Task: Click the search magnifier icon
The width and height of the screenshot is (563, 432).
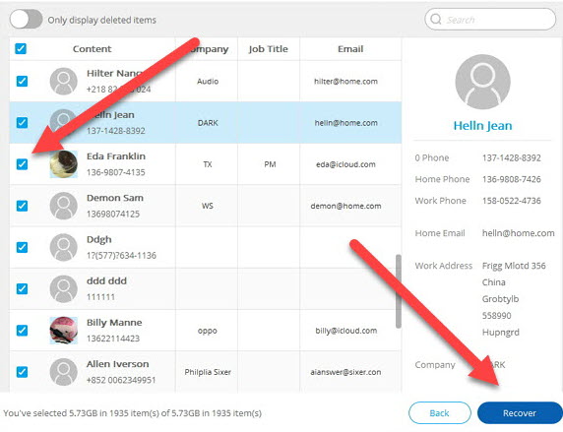Action: 435,19
